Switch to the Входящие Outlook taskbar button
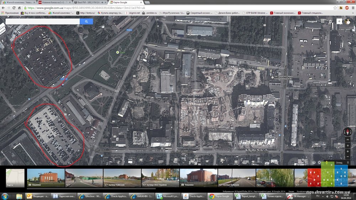Screen dimensions: 356x200 tap(38, 196)
